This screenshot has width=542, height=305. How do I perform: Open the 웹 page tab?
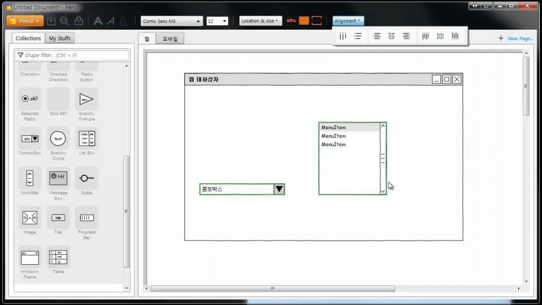click(x=147, y=39)
